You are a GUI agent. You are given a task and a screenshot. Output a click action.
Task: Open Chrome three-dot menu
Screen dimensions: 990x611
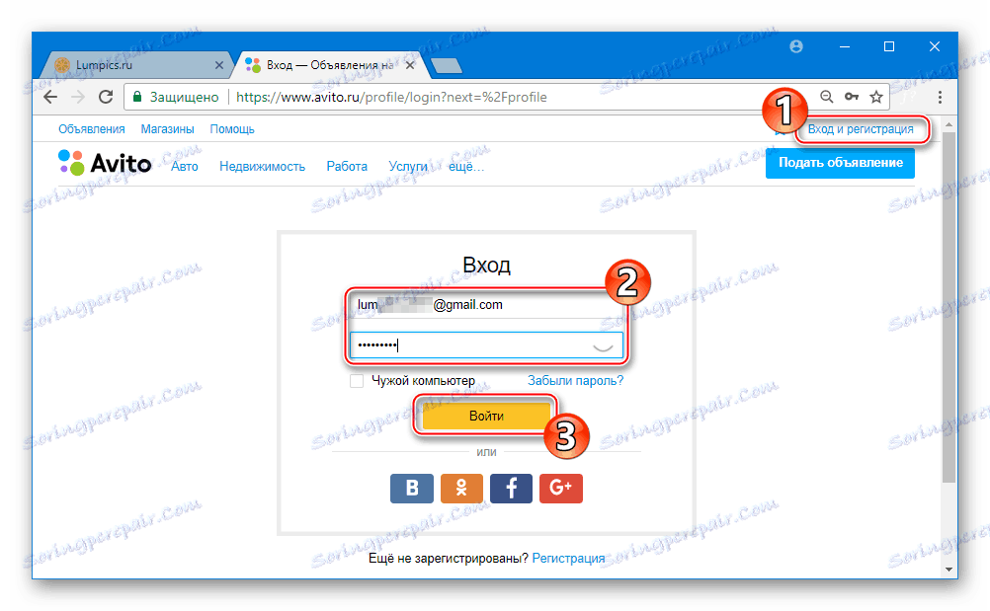click(x=941, y=97)
